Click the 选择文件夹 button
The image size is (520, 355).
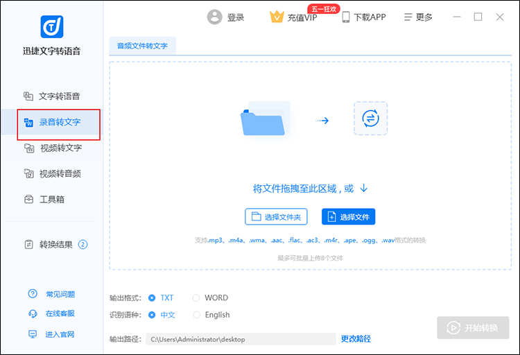276,216
